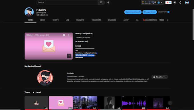
Task: Open the COMMUNITY tab
Action: click(96, 20)
